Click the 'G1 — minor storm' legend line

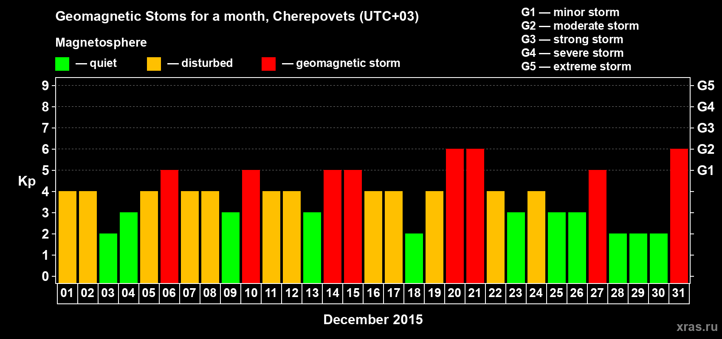tap(570, 12)
